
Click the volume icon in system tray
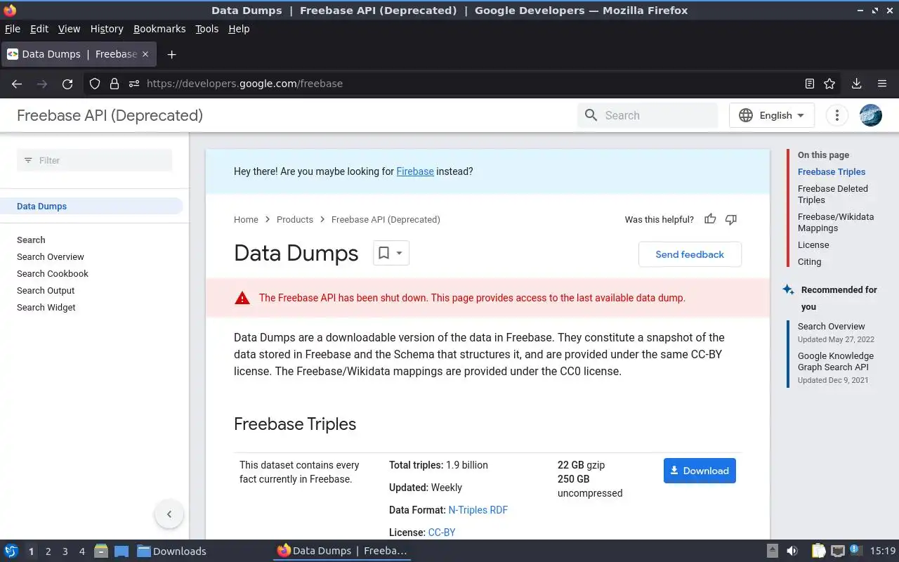point(792,551)
